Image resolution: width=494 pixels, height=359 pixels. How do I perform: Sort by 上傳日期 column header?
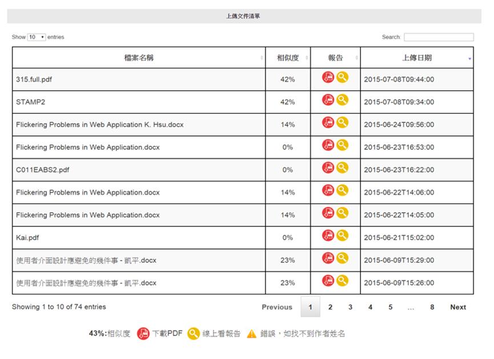(417, 58)
